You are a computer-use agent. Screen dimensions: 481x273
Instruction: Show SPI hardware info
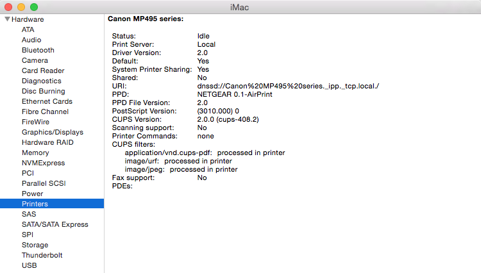pos(28,235)
